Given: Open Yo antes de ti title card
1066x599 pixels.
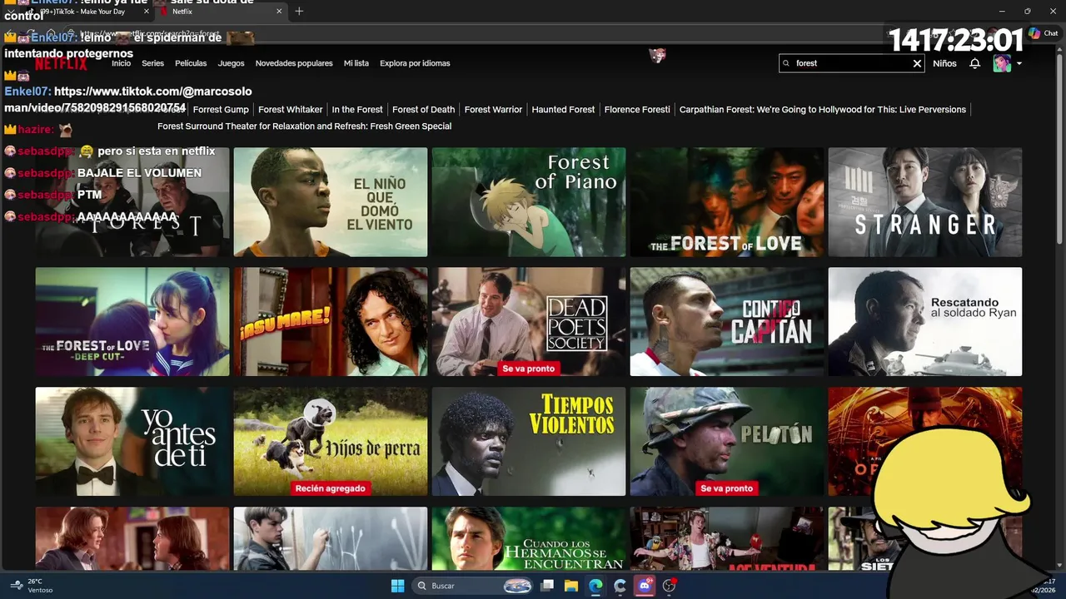Looking at the screenshot, I should [132, 442].
